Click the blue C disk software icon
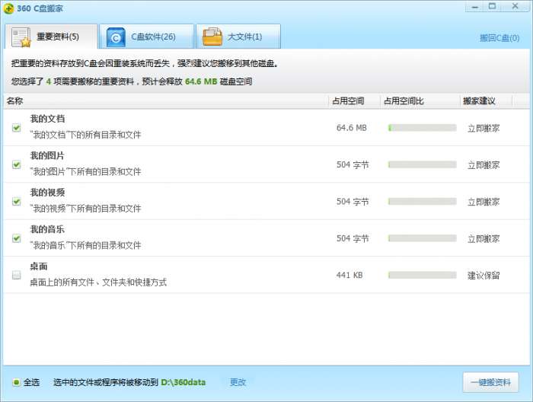 [116, 37]
